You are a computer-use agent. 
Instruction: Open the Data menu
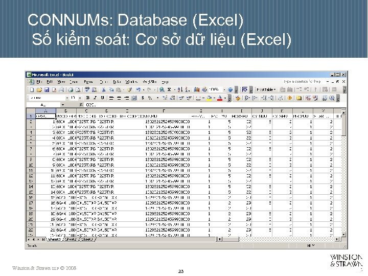point(117,82)
